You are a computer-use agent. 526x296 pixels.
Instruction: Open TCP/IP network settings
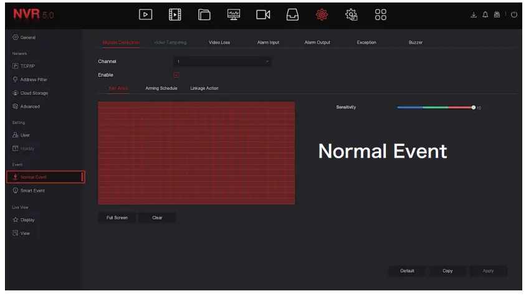tap(24, 66)
